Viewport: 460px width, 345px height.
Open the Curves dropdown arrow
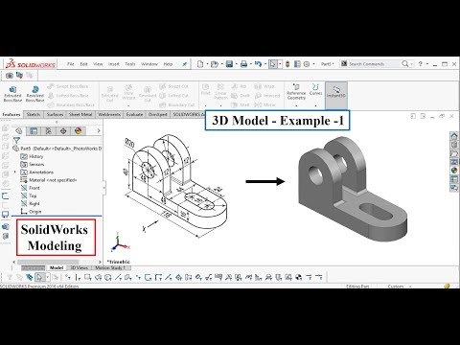pos(315,105)
